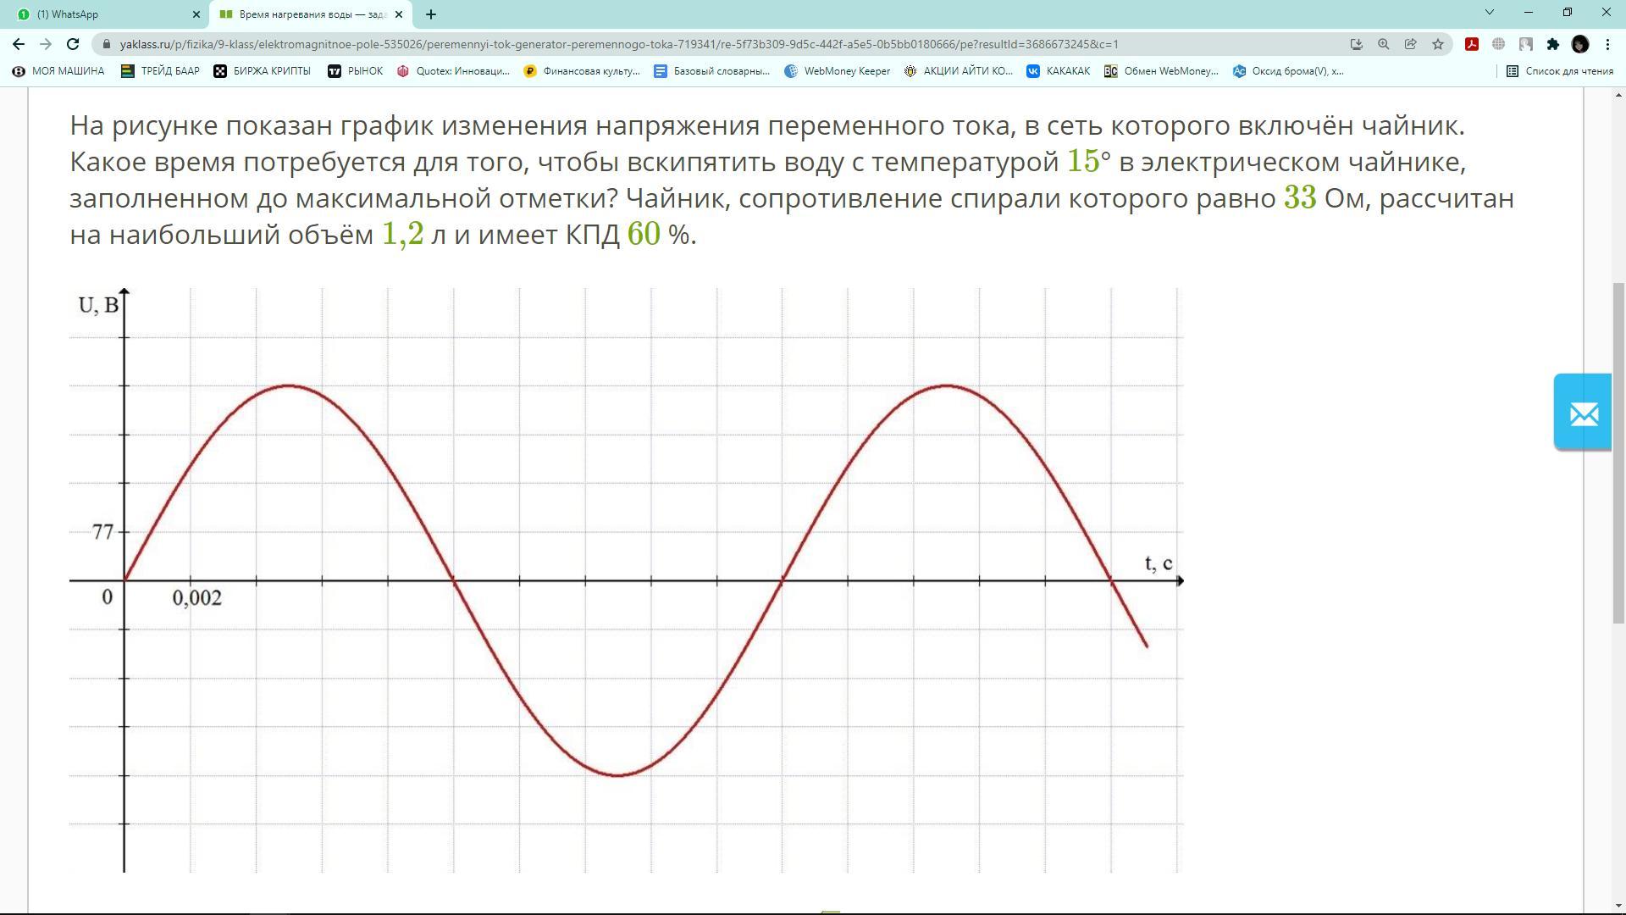Click the install app icon

[1357, 44]
